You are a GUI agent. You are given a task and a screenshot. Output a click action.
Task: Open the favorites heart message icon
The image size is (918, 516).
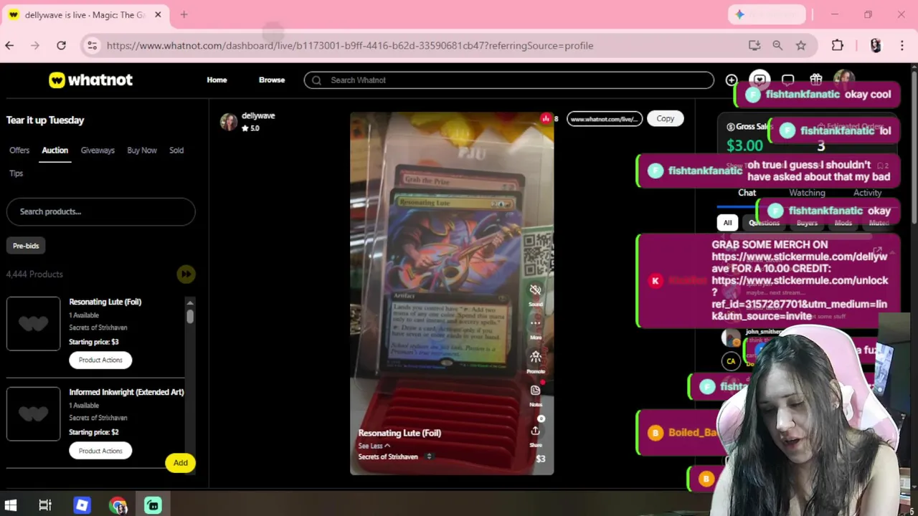(x=760, y=80)
